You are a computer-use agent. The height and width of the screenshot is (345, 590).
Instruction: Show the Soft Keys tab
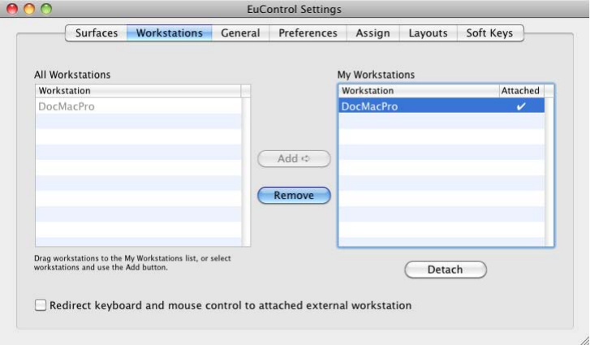490,33
